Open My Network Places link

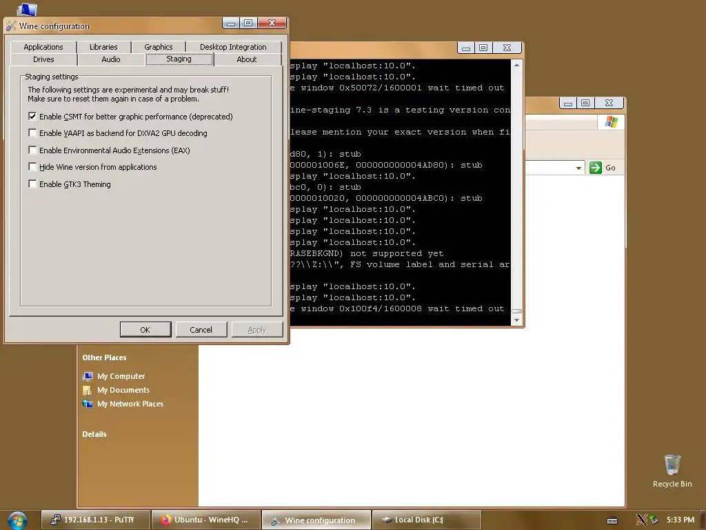coord(130,404)
